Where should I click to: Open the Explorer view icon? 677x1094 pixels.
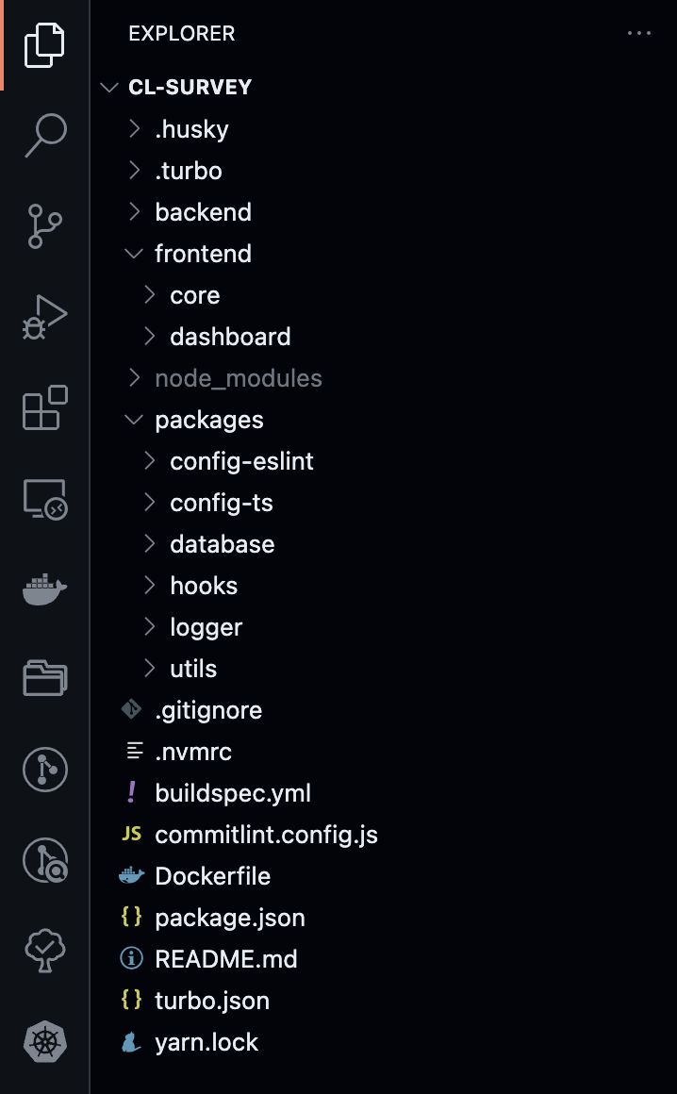pos(44,44)
